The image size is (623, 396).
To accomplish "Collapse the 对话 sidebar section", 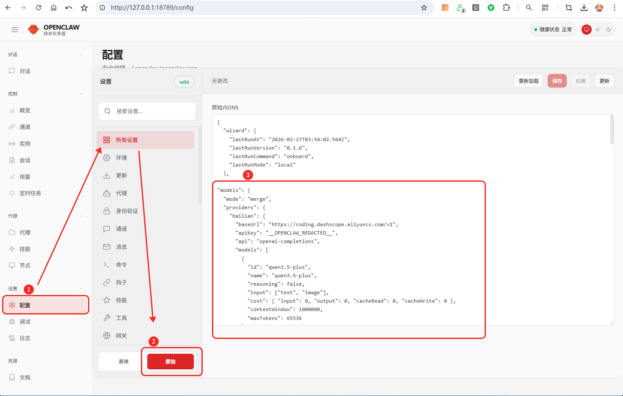I will 81,55.
